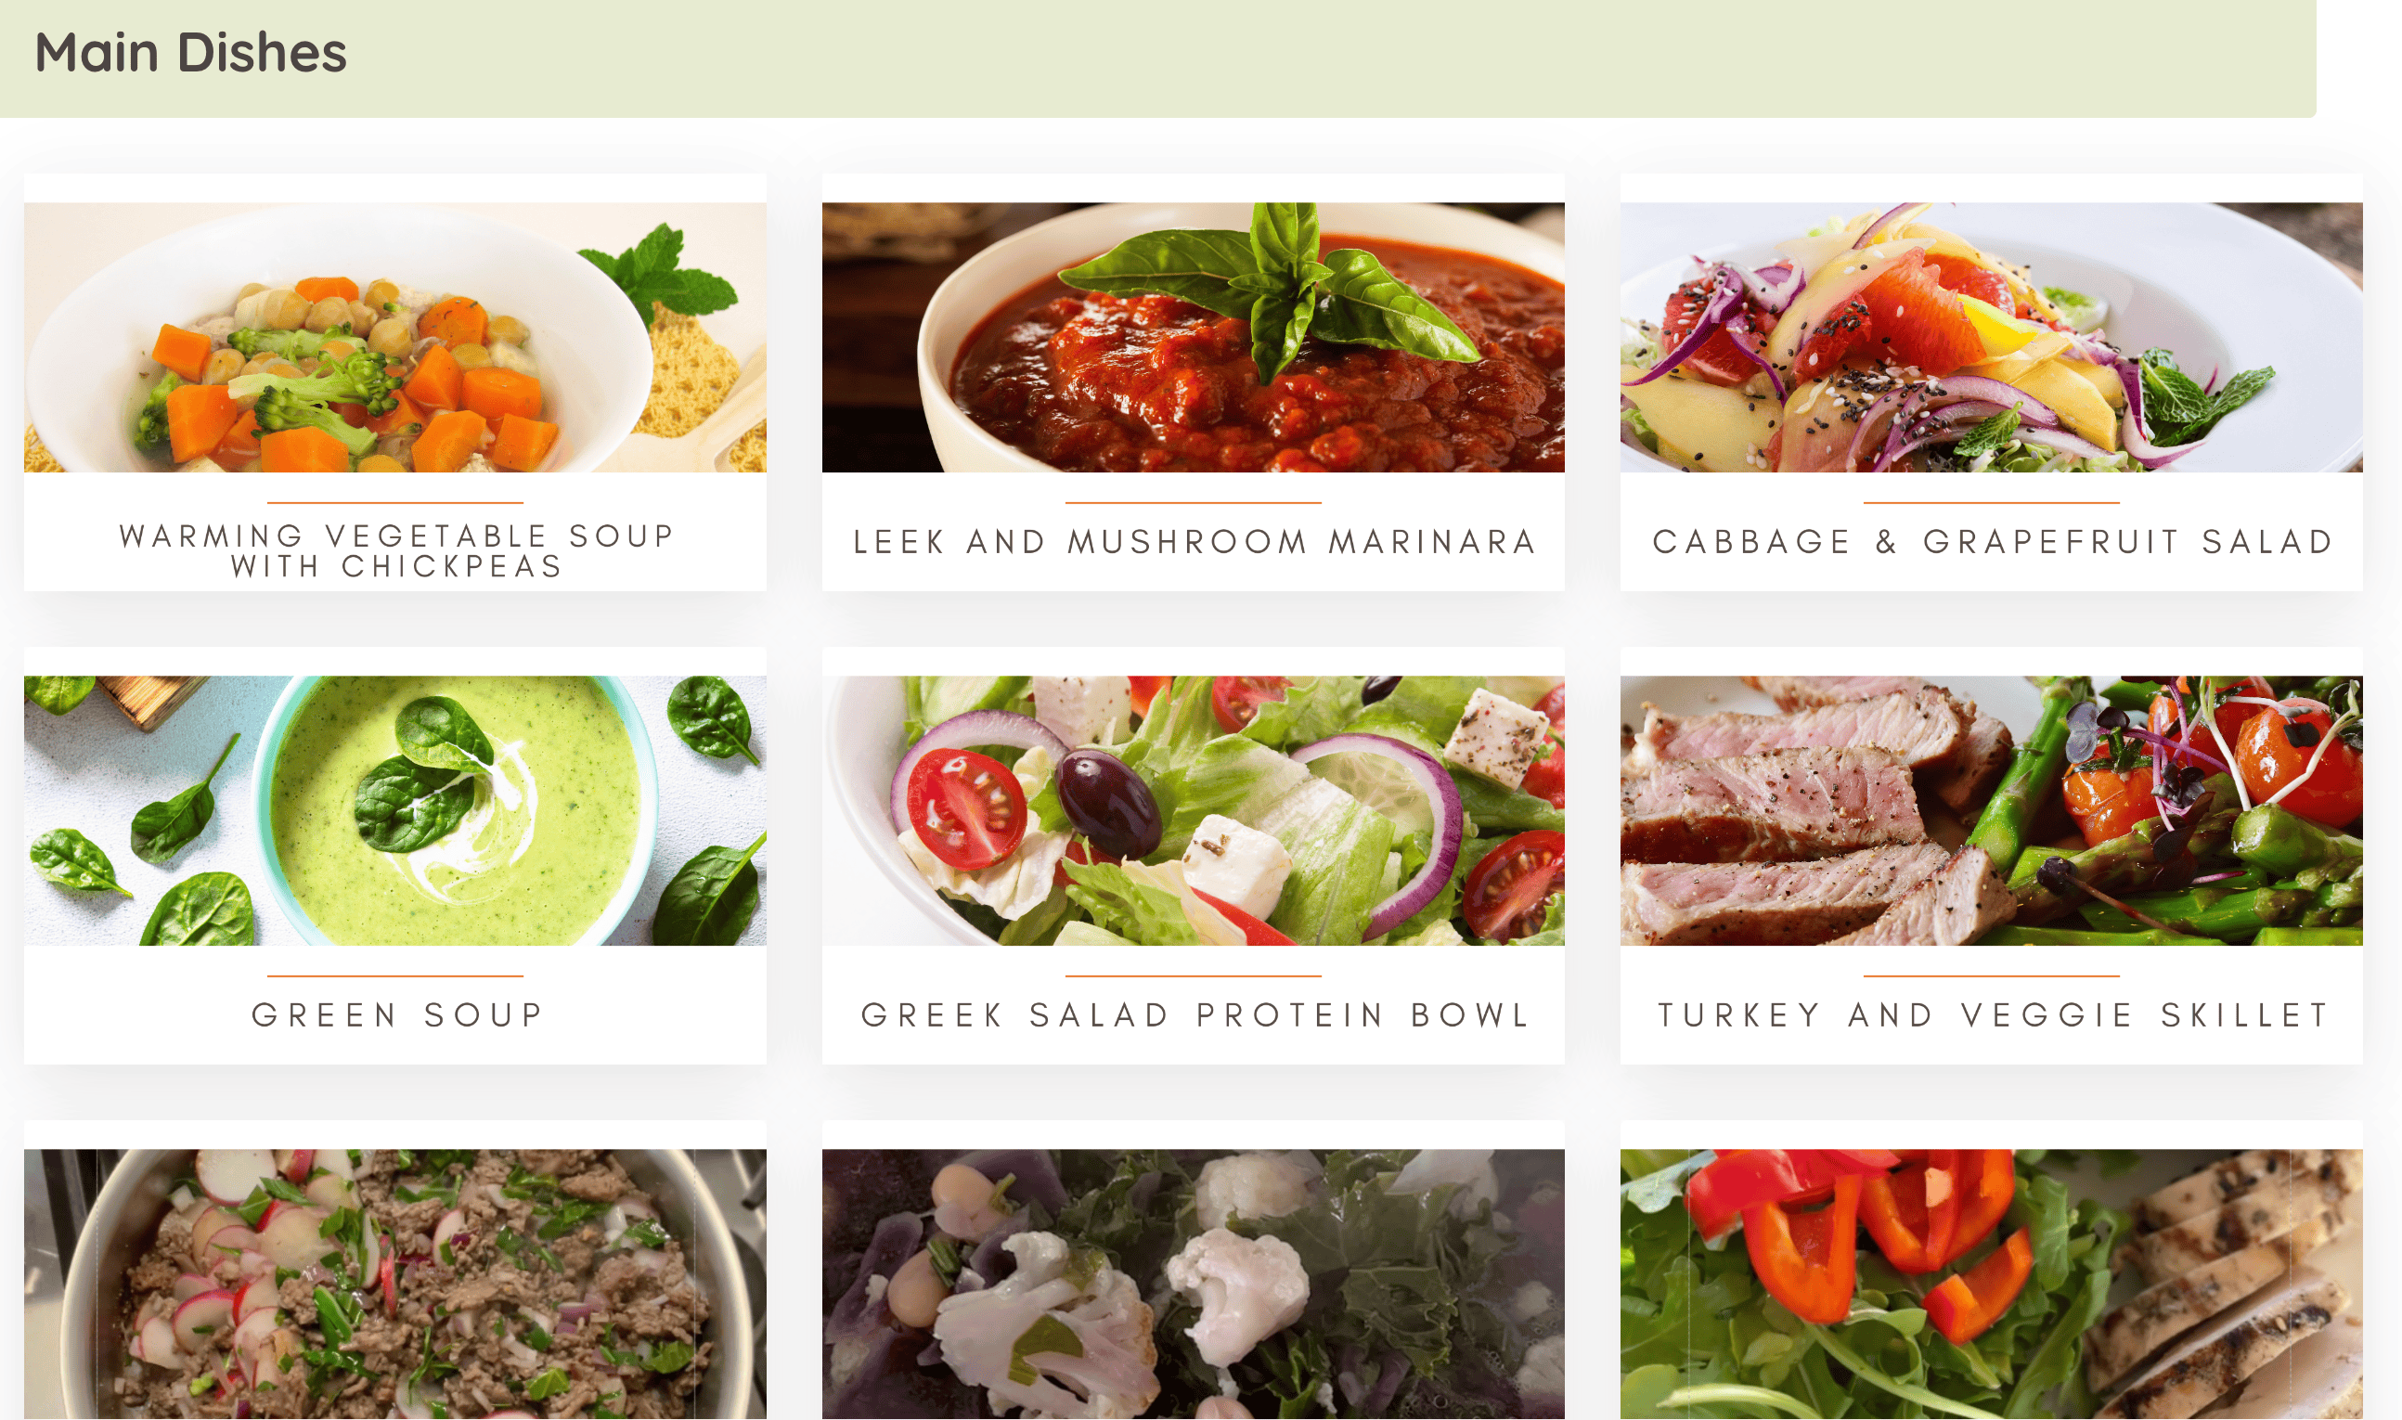Open the Turkey and Veggie Skillet title link
Viewport: 2402px width, 1420px height.
[x=1994, y=1014]
